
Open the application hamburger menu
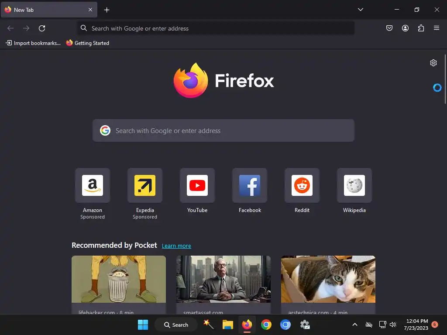437,28
